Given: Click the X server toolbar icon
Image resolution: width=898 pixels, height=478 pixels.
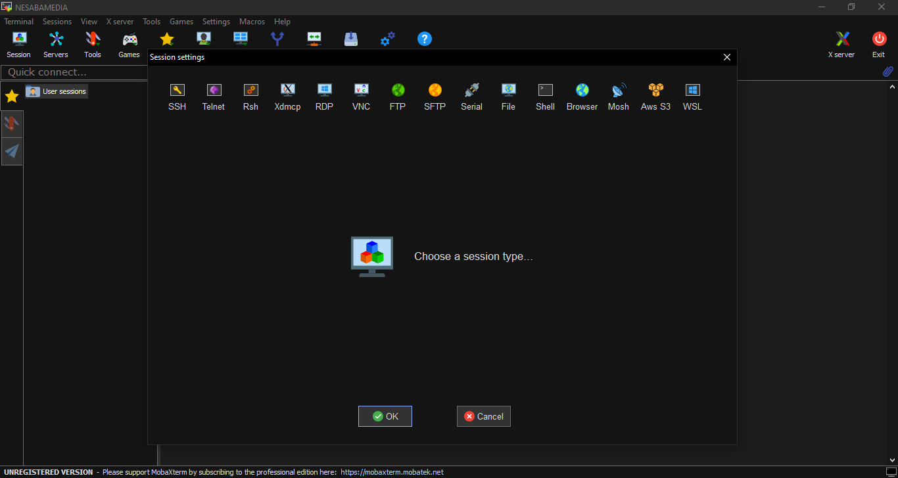Looking at the screenshot, I should click(841, 45).
